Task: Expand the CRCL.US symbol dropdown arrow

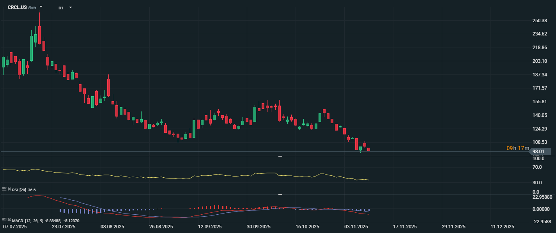Action: tap(41, 7)
